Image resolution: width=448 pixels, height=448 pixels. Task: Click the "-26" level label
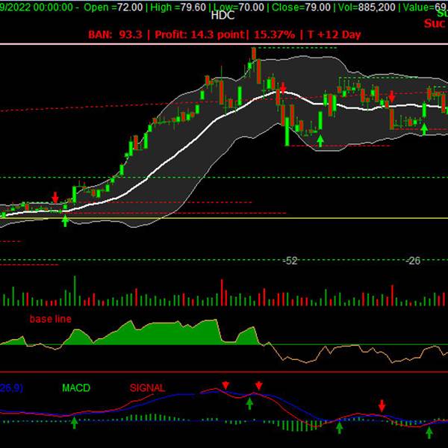[x=413, y=261]
